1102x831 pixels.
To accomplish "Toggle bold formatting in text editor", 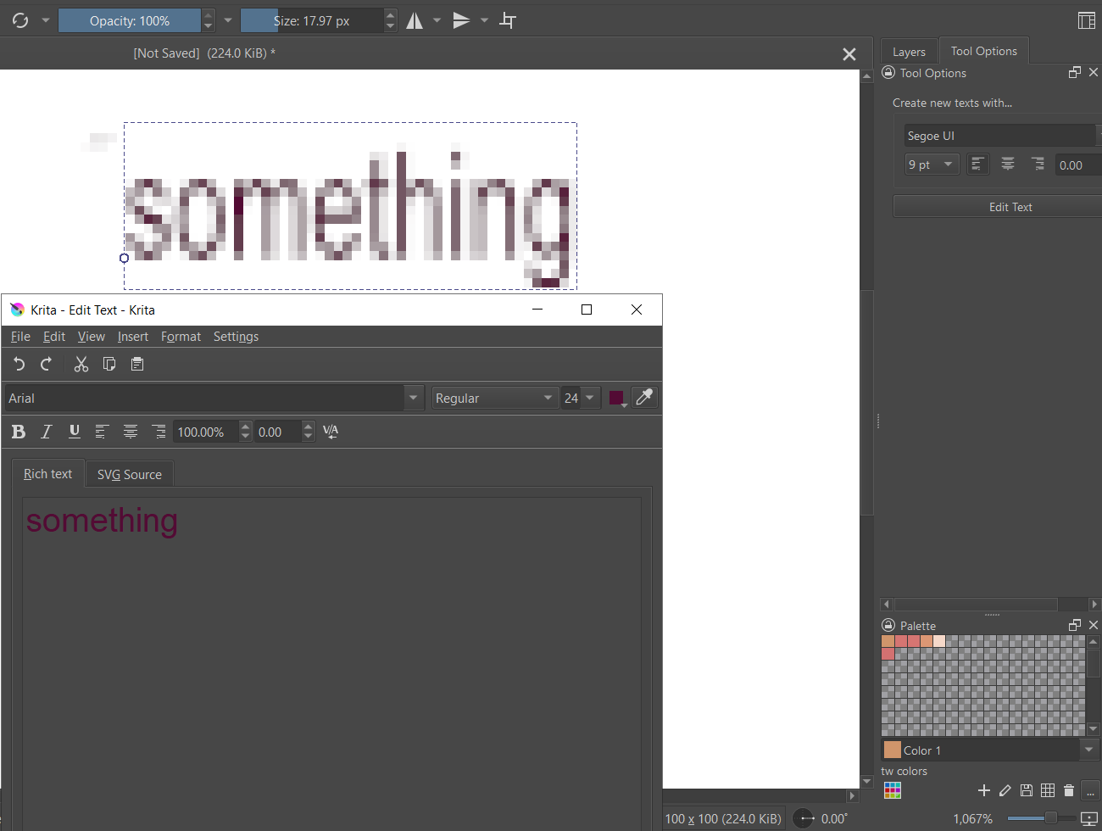I will pyautogui.click(x=19, y=432).
